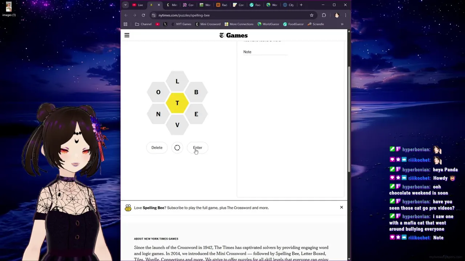Select the N hexagon letter

pos(158,114)
